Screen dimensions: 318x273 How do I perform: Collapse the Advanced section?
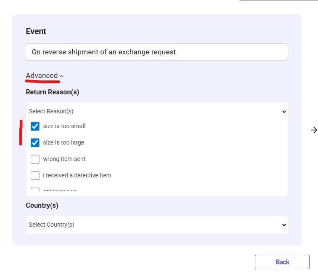(x=42, y=76)
